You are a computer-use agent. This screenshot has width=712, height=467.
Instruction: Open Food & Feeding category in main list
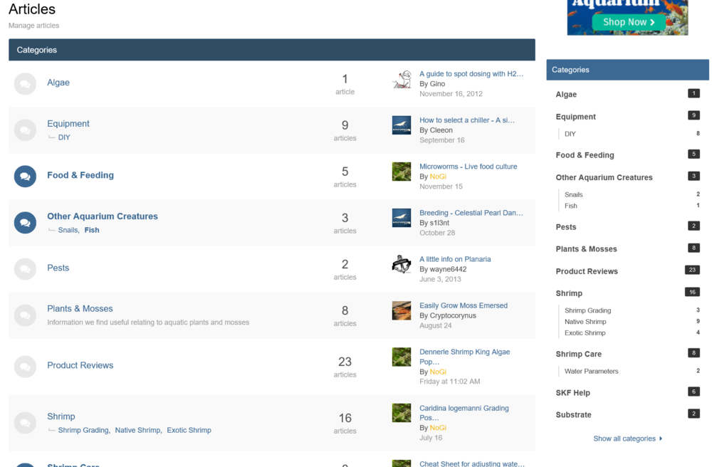pyautogui.click(x=80, y=175)
